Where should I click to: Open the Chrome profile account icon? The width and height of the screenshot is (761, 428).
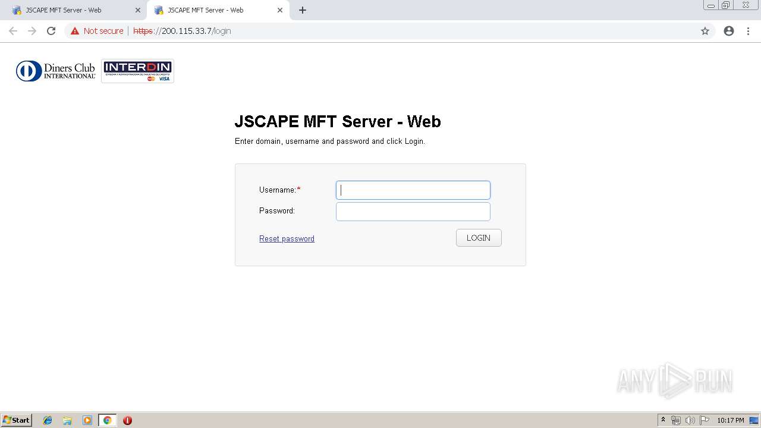point(729,31)
